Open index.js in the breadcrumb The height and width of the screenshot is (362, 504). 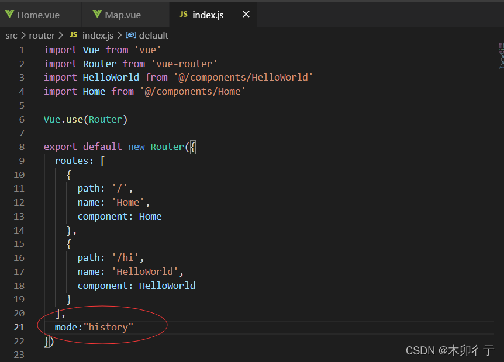[98, 35]
